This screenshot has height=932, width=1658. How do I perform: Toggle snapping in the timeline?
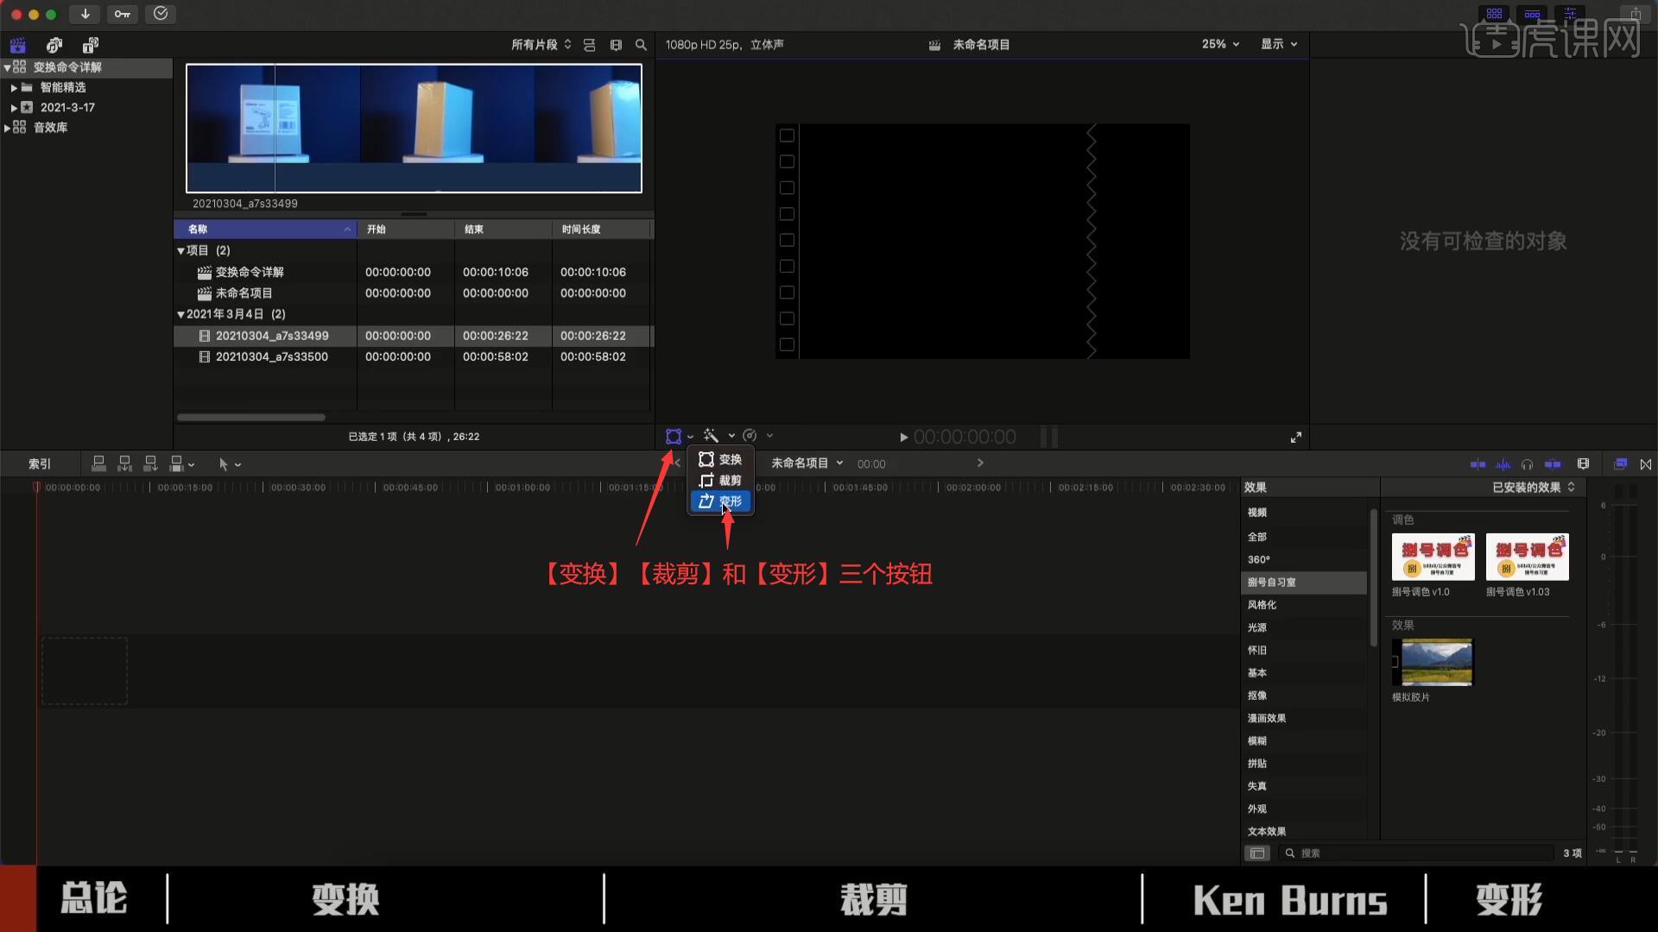click(x=1553, y=463)
